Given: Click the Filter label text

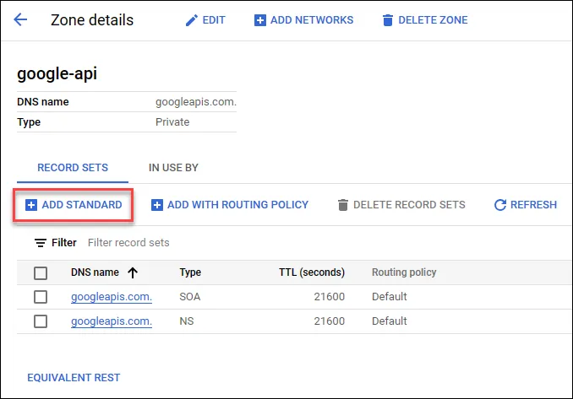Looking at the screenshot, I should pos(64,243).
